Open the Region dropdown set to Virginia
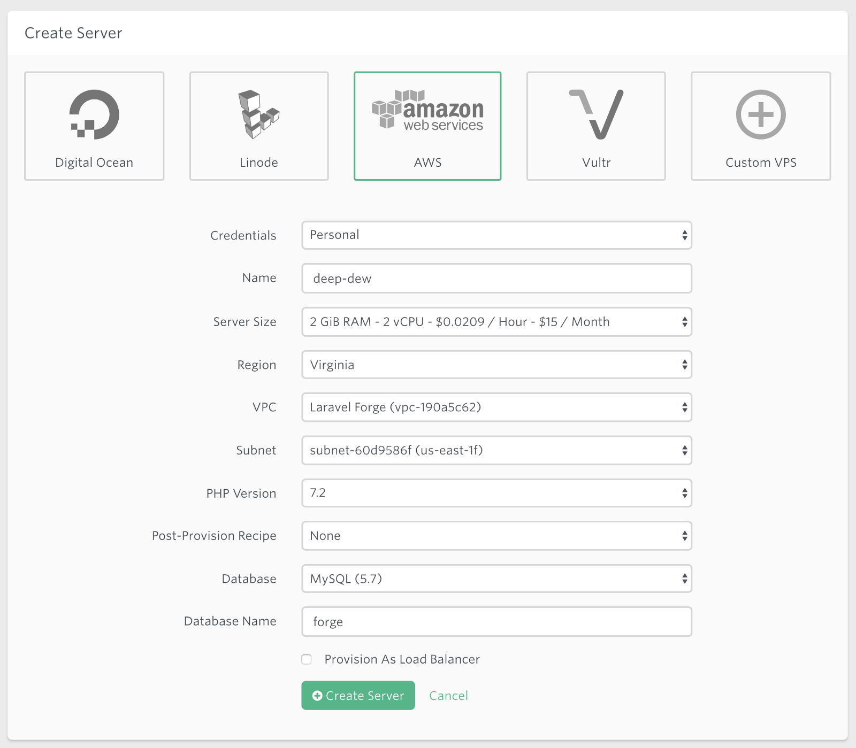This screenshot has width=856, height=748. tap(496, 365)
